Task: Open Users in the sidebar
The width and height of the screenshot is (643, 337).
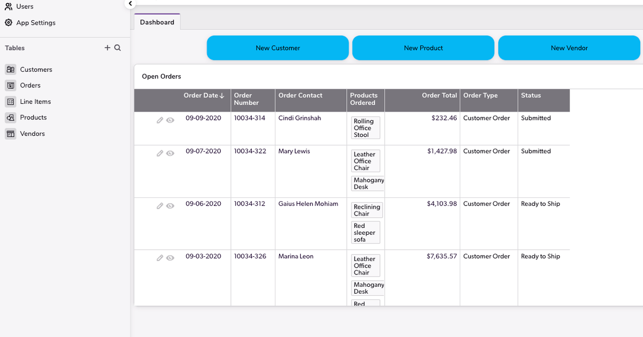Action: (25, 6)
